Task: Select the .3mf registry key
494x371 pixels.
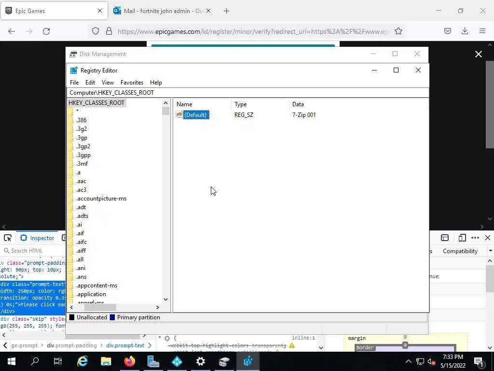Action: pos(82,164)
